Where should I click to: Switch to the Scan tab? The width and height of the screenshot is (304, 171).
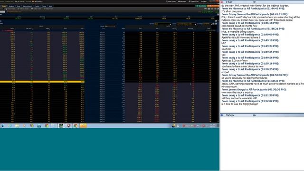(19, 6)
